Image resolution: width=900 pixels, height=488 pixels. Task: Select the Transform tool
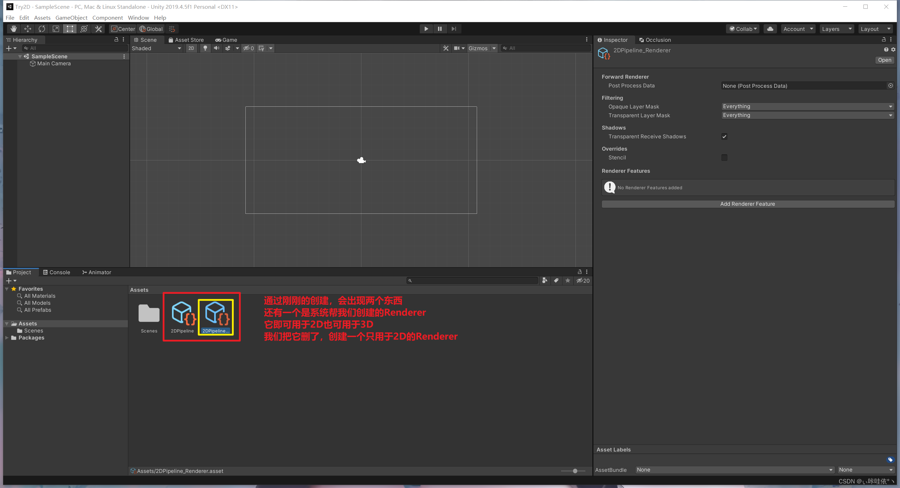coord(84,29)
